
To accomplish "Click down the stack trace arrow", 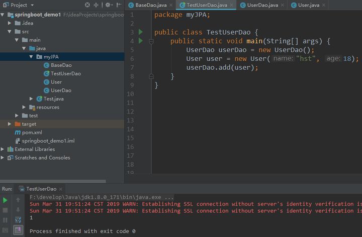I will click(18, 210).
